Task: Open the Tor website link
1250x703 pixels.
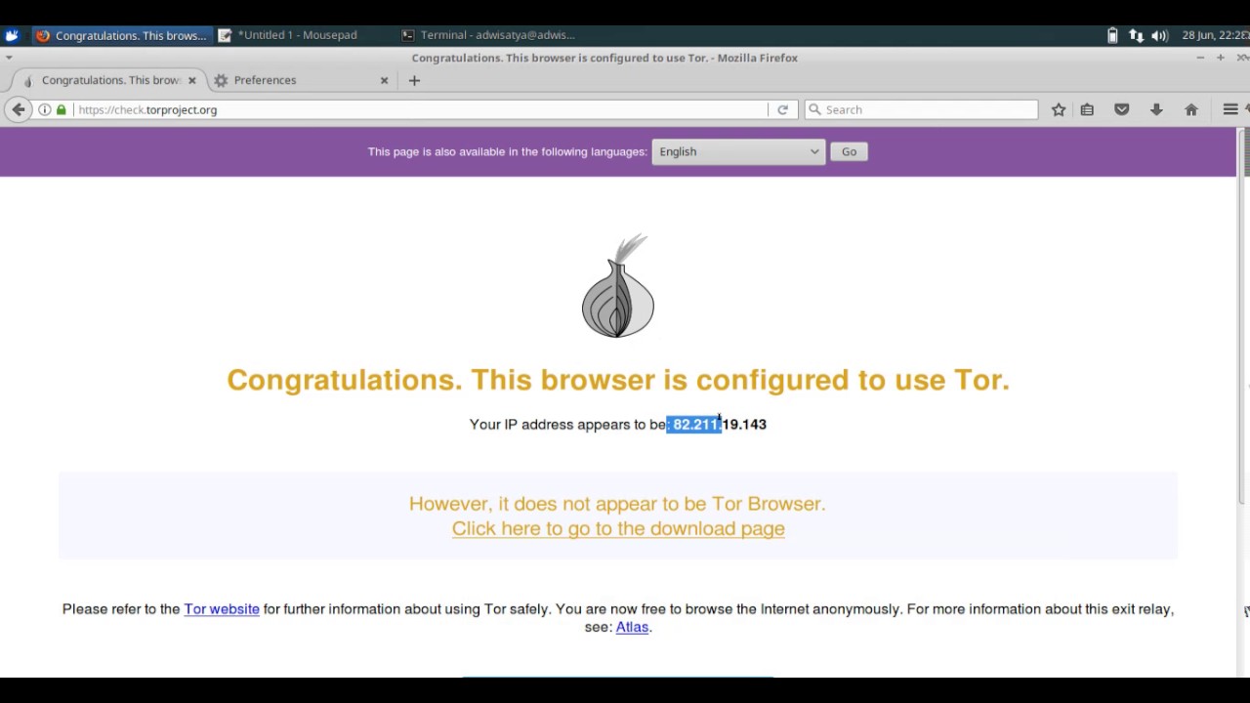Action: coord(222,609)
